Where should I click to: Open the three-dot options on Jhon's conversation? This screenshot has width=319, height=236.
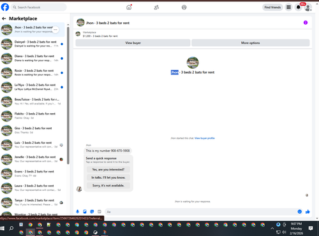coord(56,30)
